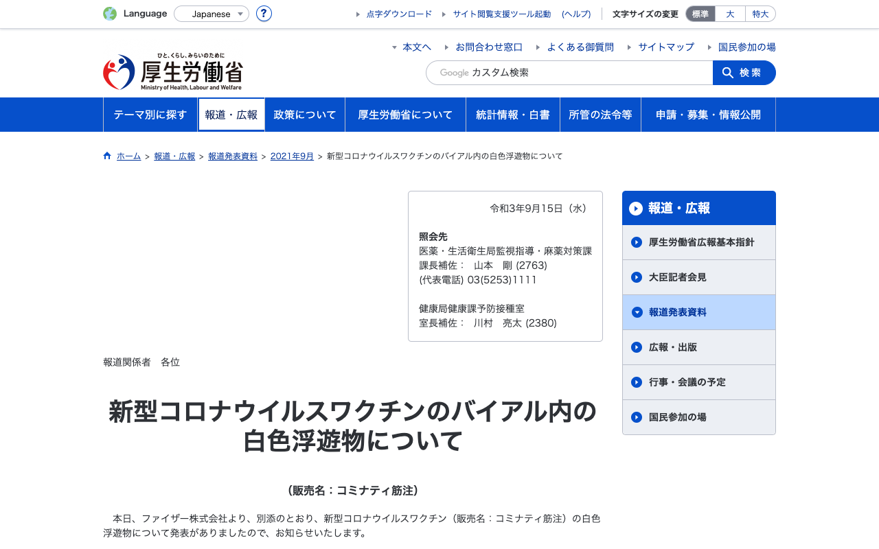Set text size to 大

coord(730,14)
